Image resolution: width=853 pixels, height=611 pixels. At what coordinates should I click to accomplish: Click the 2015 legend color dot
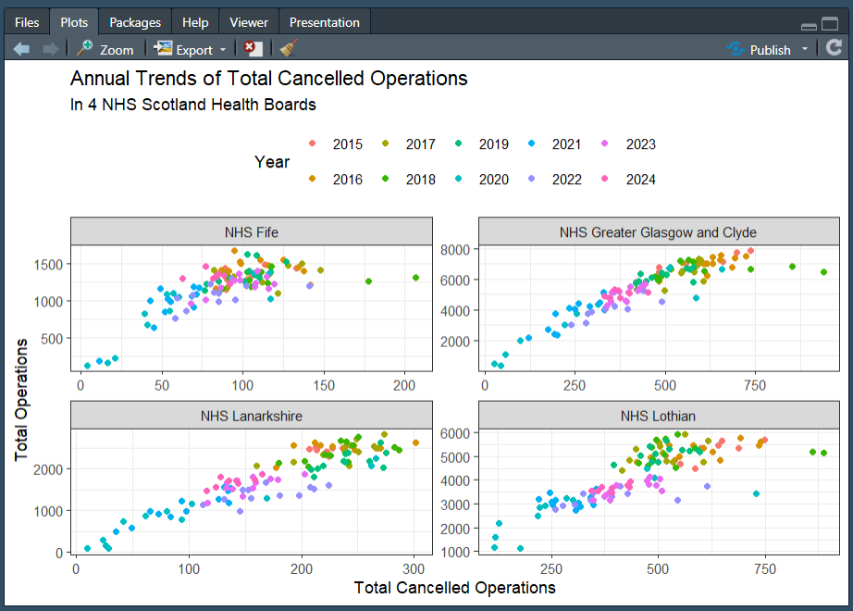(312, 143)
